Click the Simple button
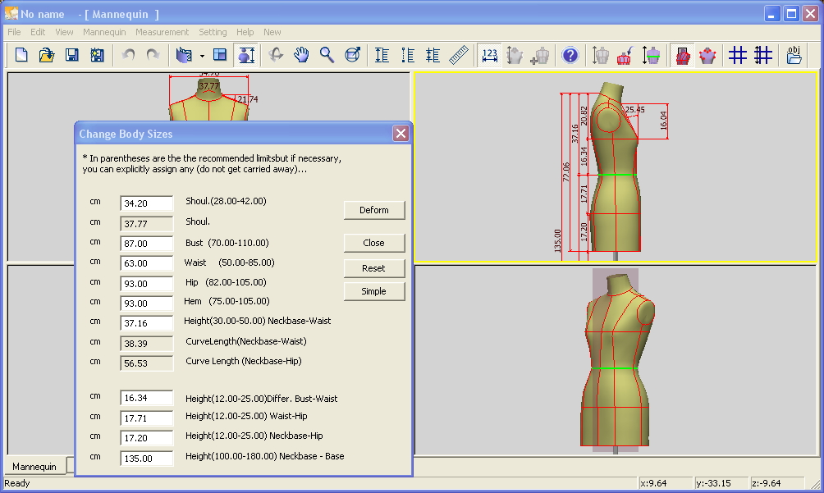This screenshot has width=824, height=493. (374, 291)
